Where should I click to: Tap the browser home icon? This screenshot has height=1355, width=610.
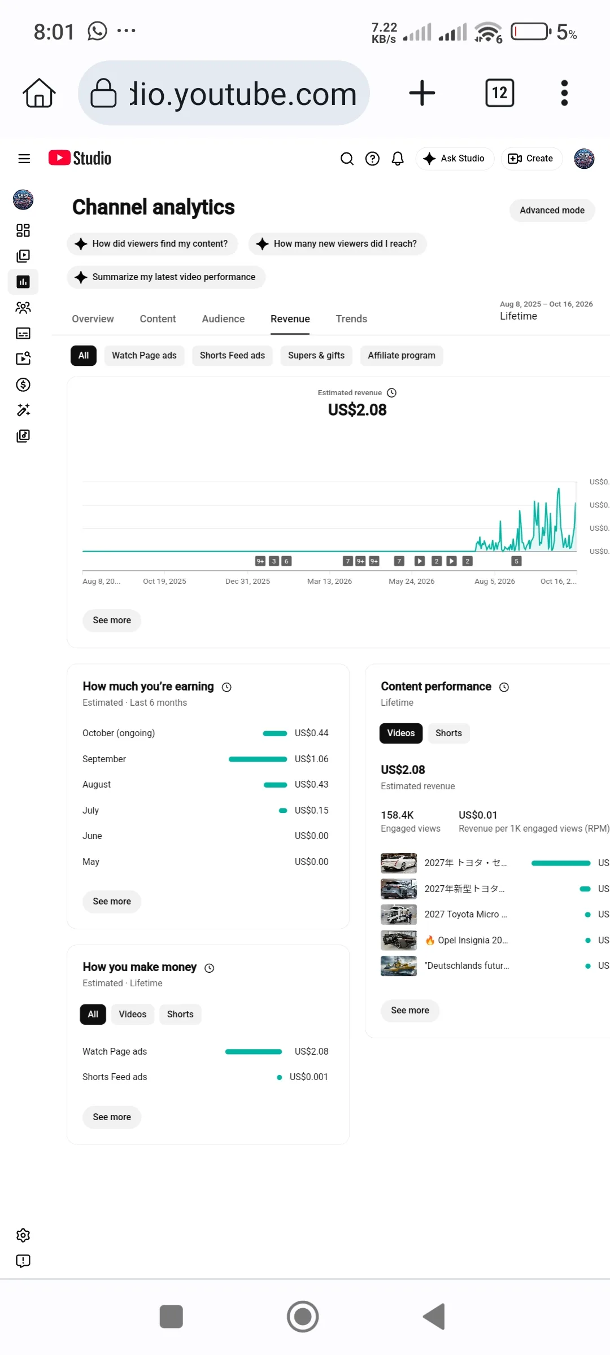pyautogui.click(x=39, y=93)
